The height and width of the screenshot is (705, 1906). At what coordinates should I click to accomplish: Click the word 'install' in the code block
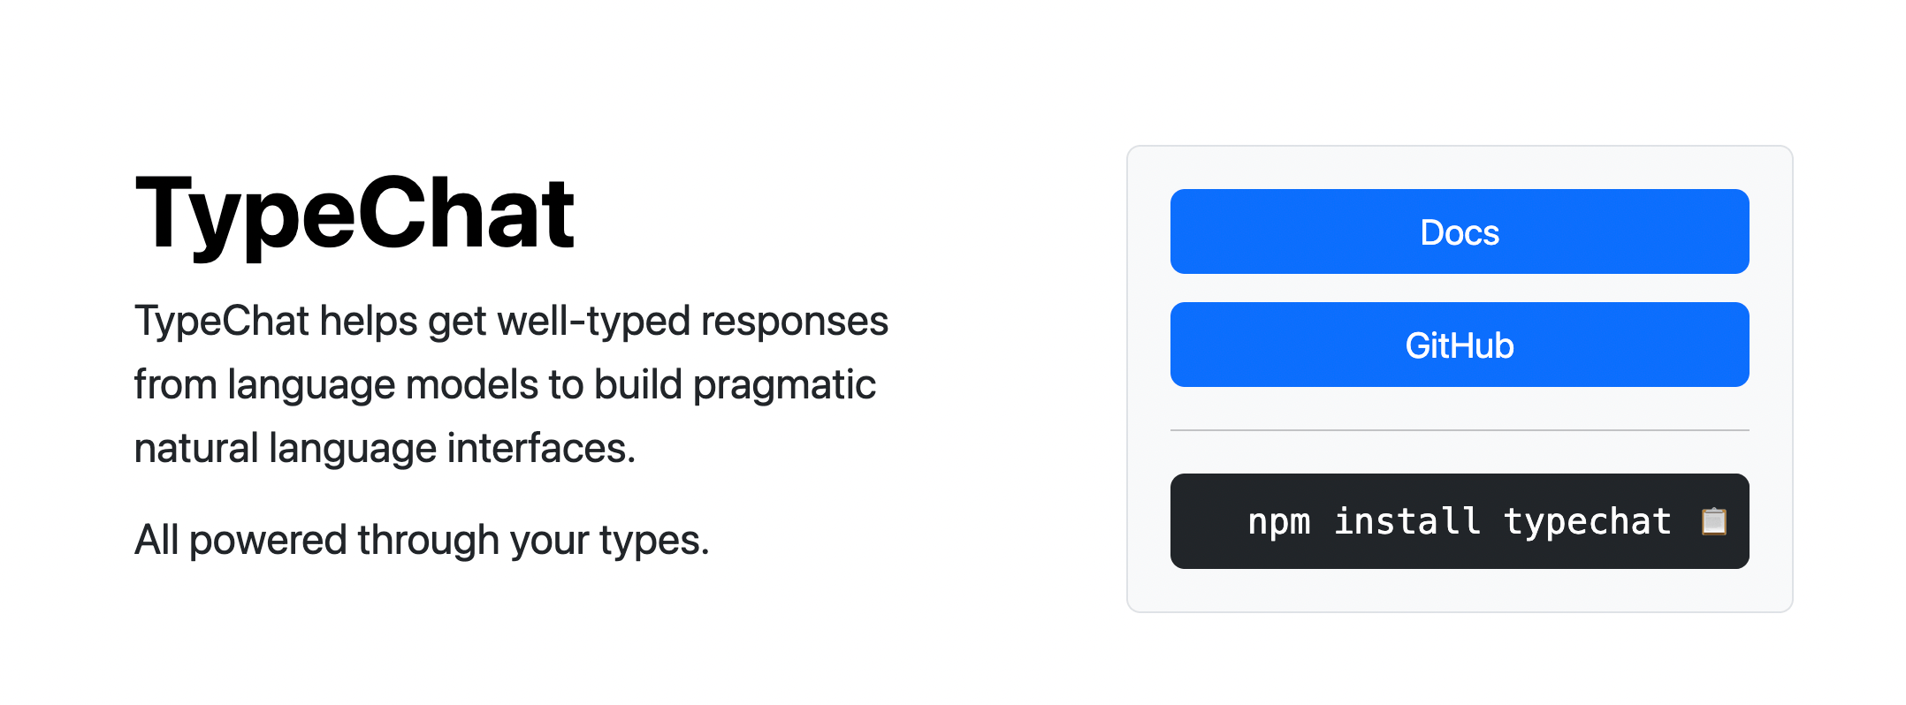pyautogui.click(x=1407, y=520)
